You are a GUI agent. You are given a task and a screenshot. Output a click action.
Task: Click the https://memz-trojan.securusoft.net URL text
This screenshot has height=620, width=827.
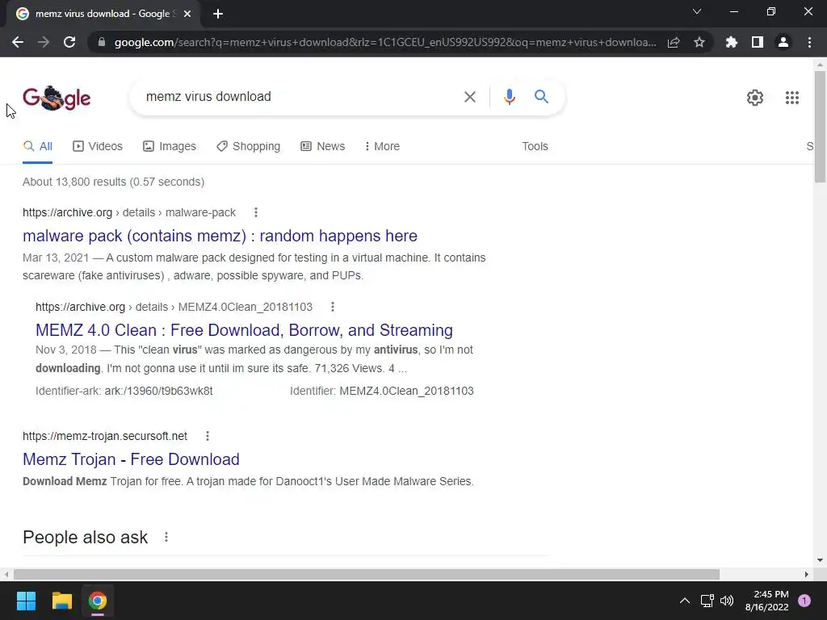click(105, 436)
